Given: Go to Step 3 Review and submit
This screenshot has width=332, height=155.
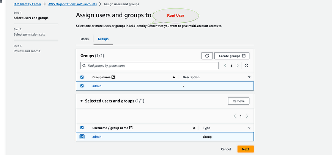Looking at the screenshot, I should pyautogui.click(x=27, y=51).
